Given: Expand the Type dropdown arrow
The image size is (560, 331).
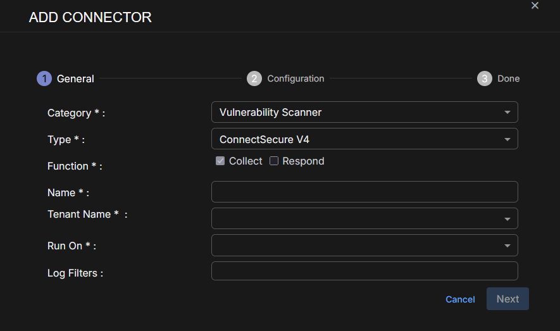Looking at the screenshot, I should coord(507,139).
